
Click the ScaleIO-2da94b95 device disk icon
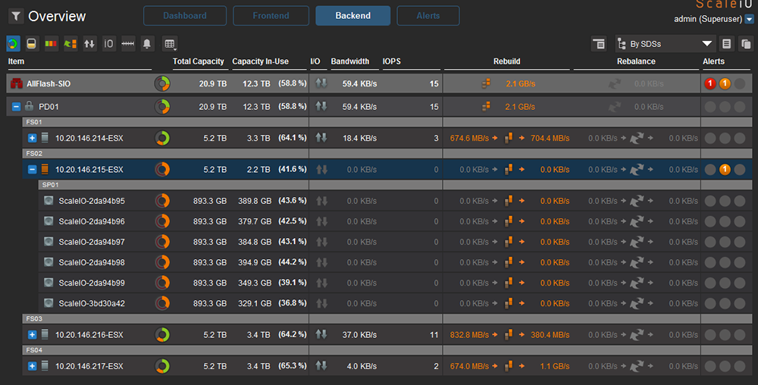pyautogui.click(x=49, y=201)
